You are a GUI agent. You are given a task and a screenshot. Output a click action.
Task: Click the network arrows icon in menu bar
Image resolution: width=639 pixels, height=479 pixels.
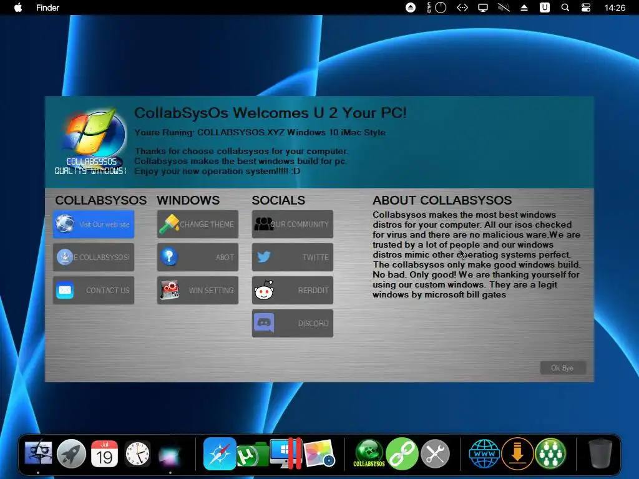pyautogui.click(x=462, y=7)
